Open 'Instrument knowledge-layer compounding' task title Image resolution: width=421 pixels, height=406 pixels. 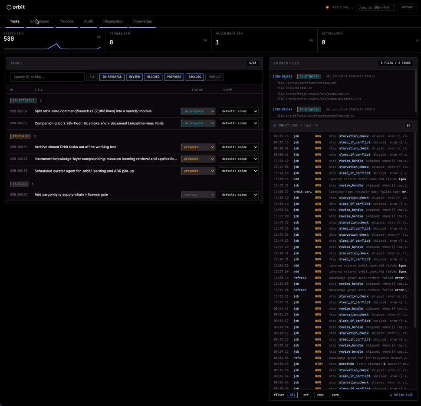106,159
